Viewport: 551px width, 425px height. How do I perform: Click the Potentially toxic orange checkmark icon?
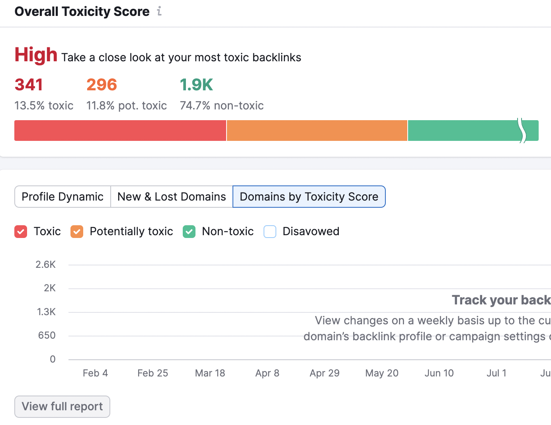pos(77,231)
